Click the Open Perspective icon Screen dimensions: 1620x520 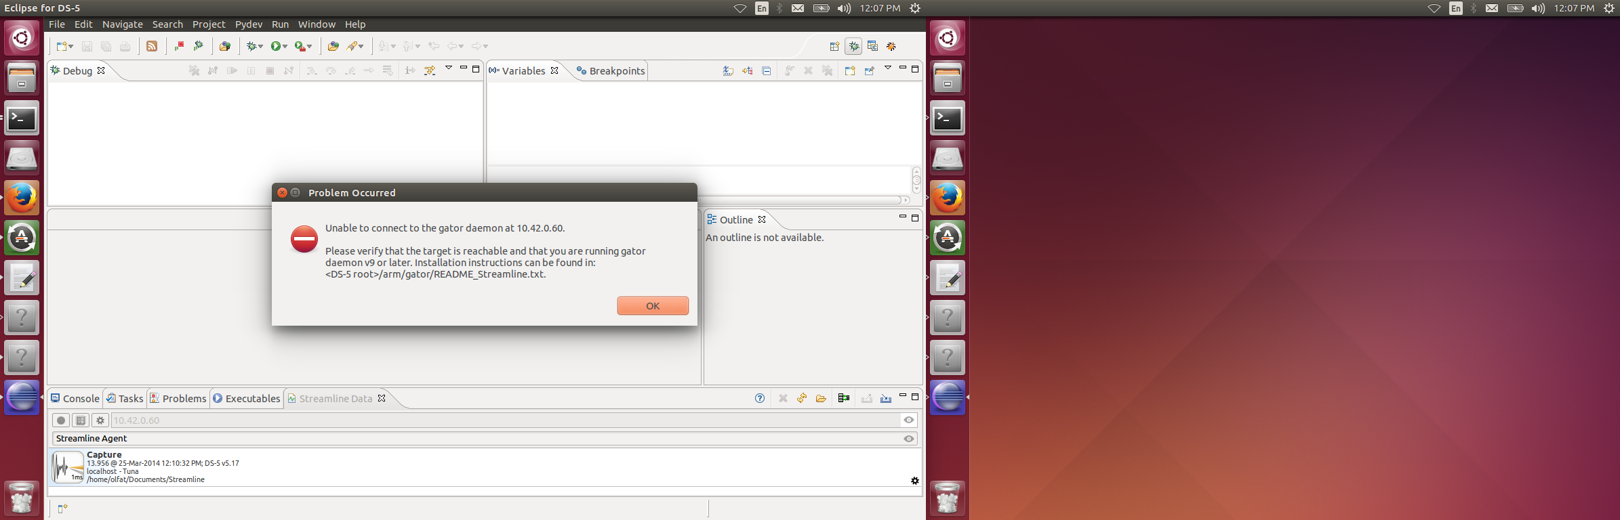[x=834, y=46]
